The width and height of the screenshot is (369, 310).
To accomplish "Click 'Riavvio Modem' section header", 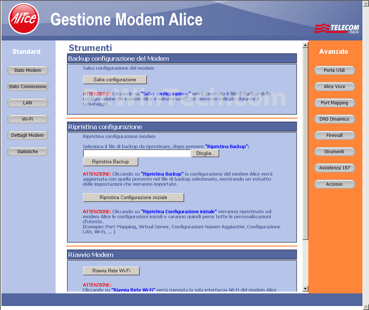I will 182,255.
